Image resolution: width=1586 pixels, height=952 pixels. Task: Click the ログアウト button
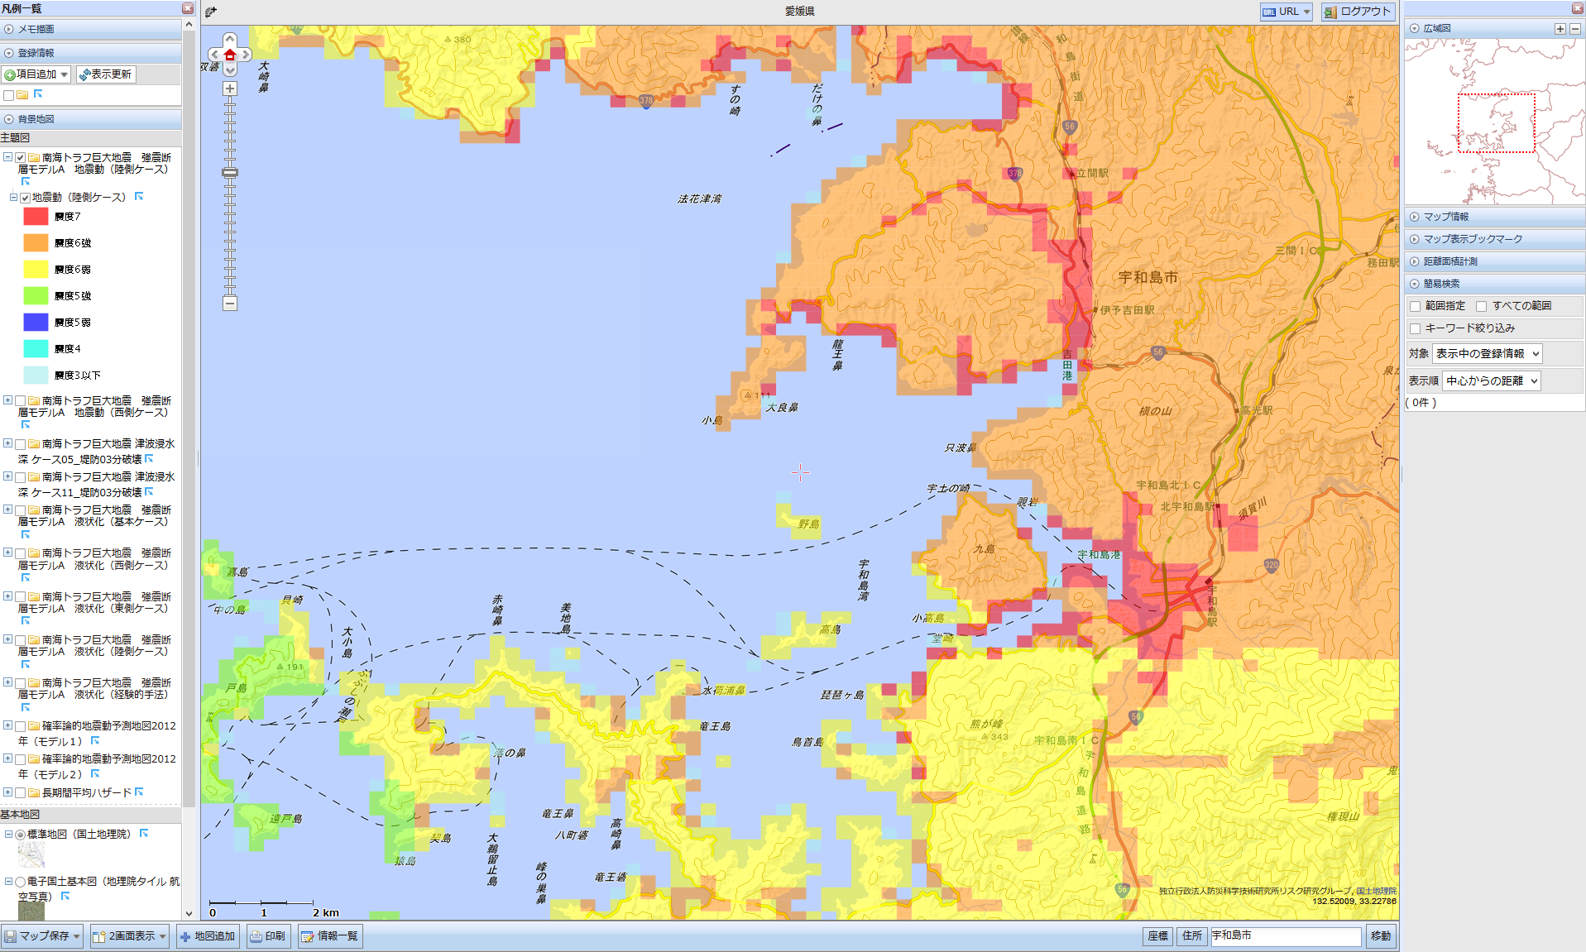point(1358,12)
